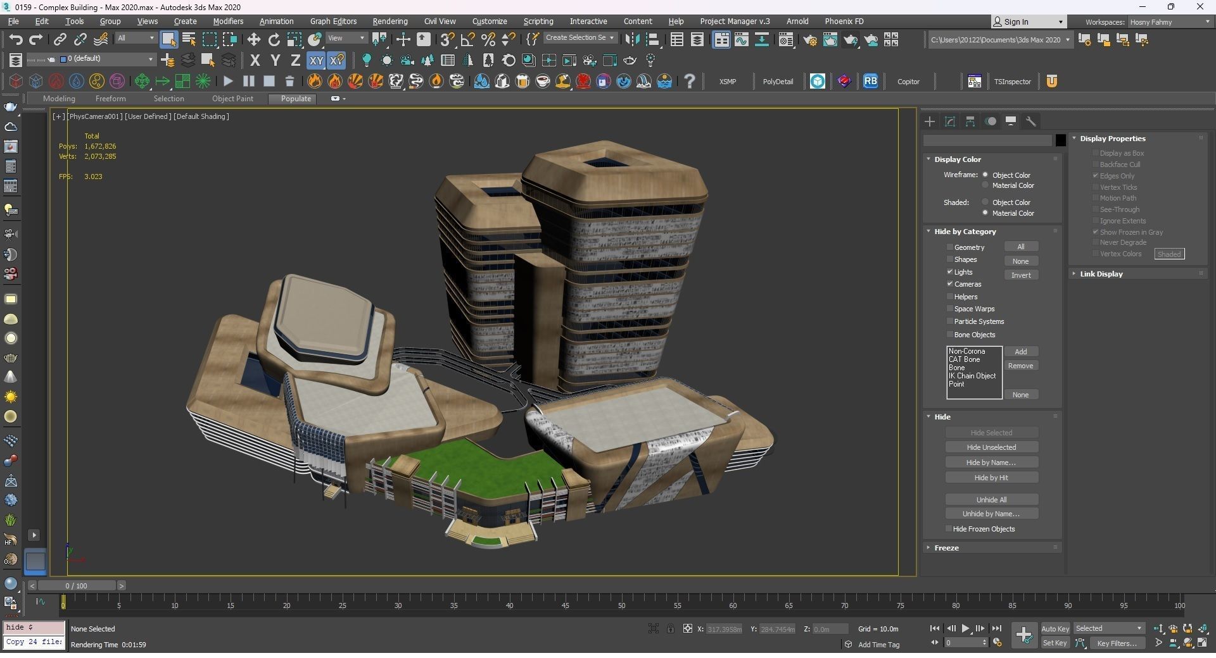Click the MAXScript listener hide $ field
Screen dimensions: 1216x658
point(34,628)
